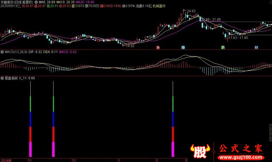Click the 21.66 - 21.49 range label
Screen dimensions: 272x162
(211, 19)
